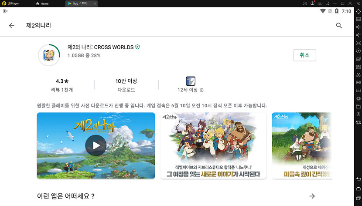Click the Play Protect shield badge
The width and height of the screenshot is (362, 206).
(137, 47)
